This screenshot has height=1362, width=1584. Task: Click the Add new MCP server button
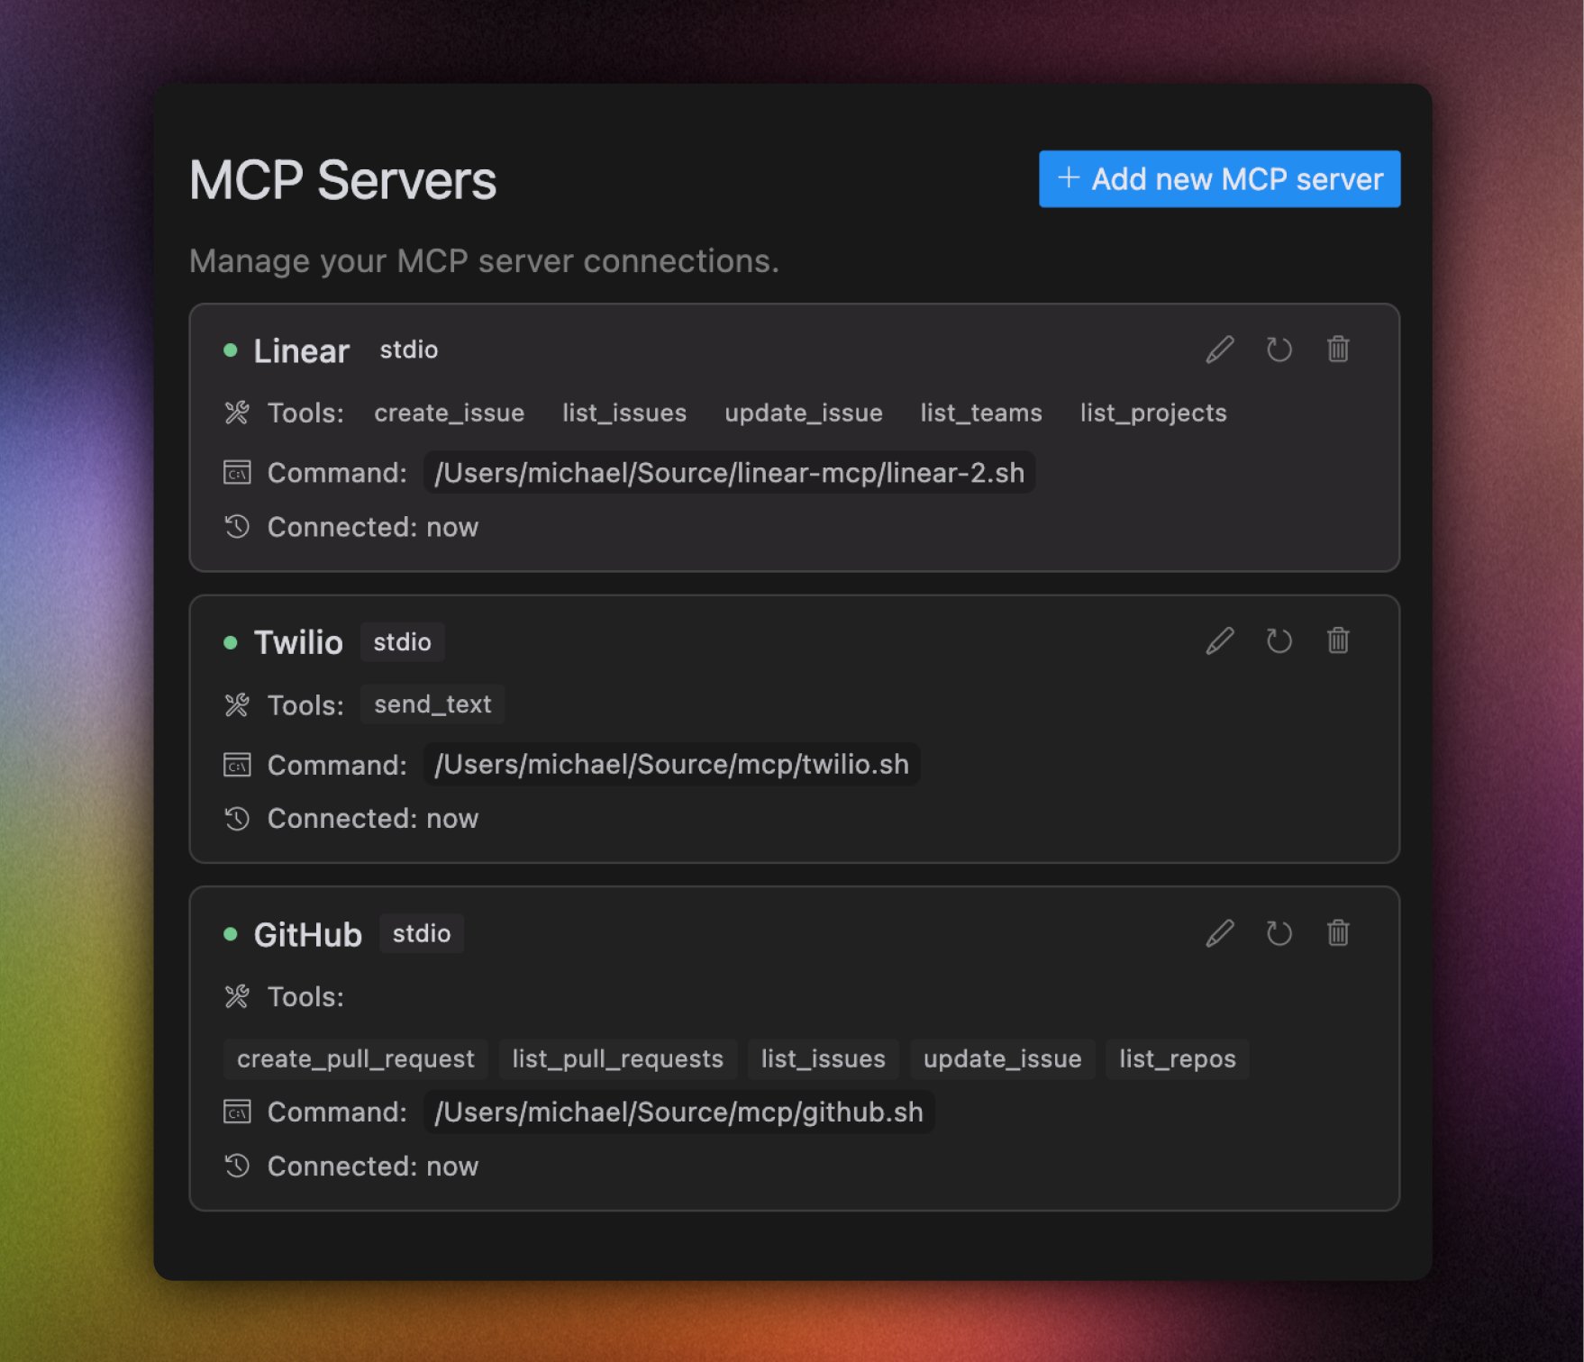[x=1219, y=178]
